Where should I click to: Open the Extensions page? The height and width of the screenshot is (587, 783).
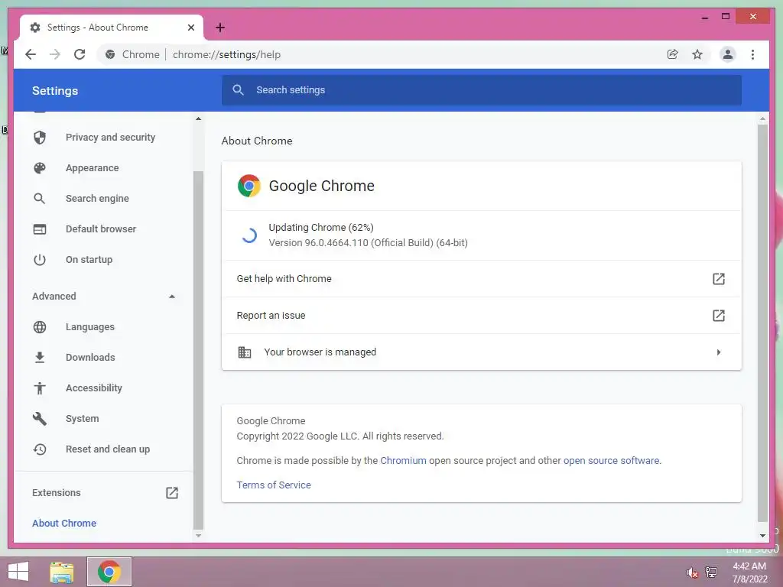(x=103, y=493)
